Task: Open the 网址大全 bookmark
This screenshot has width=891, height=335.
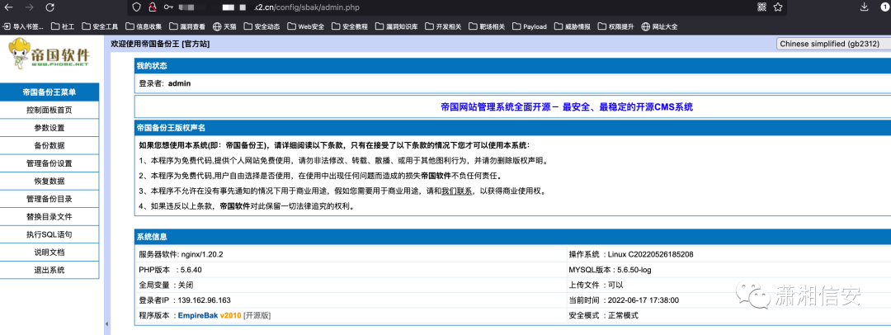Action: pyautogui.click(x=659, y=26)
